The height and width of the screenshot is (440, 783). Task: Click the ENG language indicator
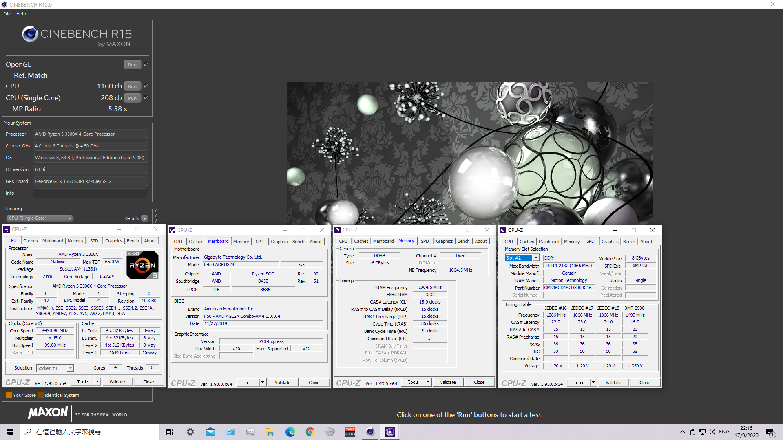(x=724, y=432)
